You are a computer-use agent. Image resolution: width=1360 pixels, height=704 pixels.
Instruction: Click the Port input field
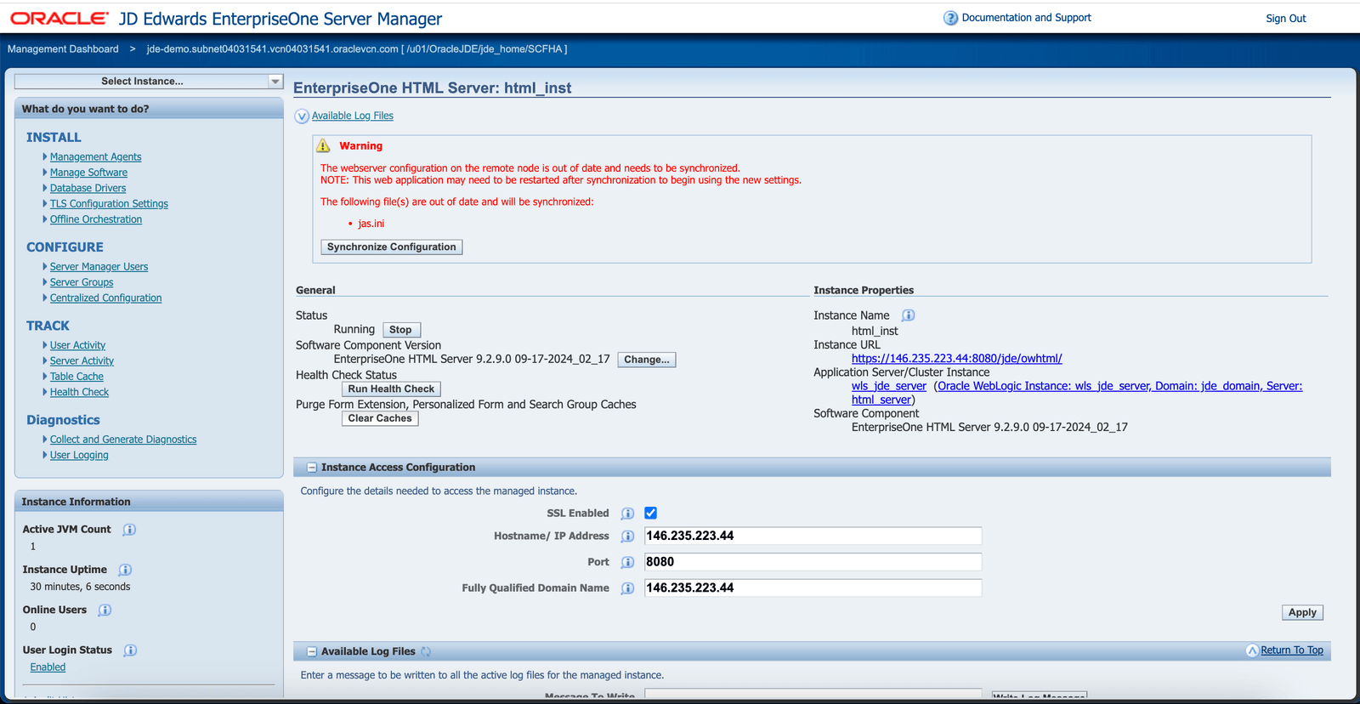tap(813, 562)
